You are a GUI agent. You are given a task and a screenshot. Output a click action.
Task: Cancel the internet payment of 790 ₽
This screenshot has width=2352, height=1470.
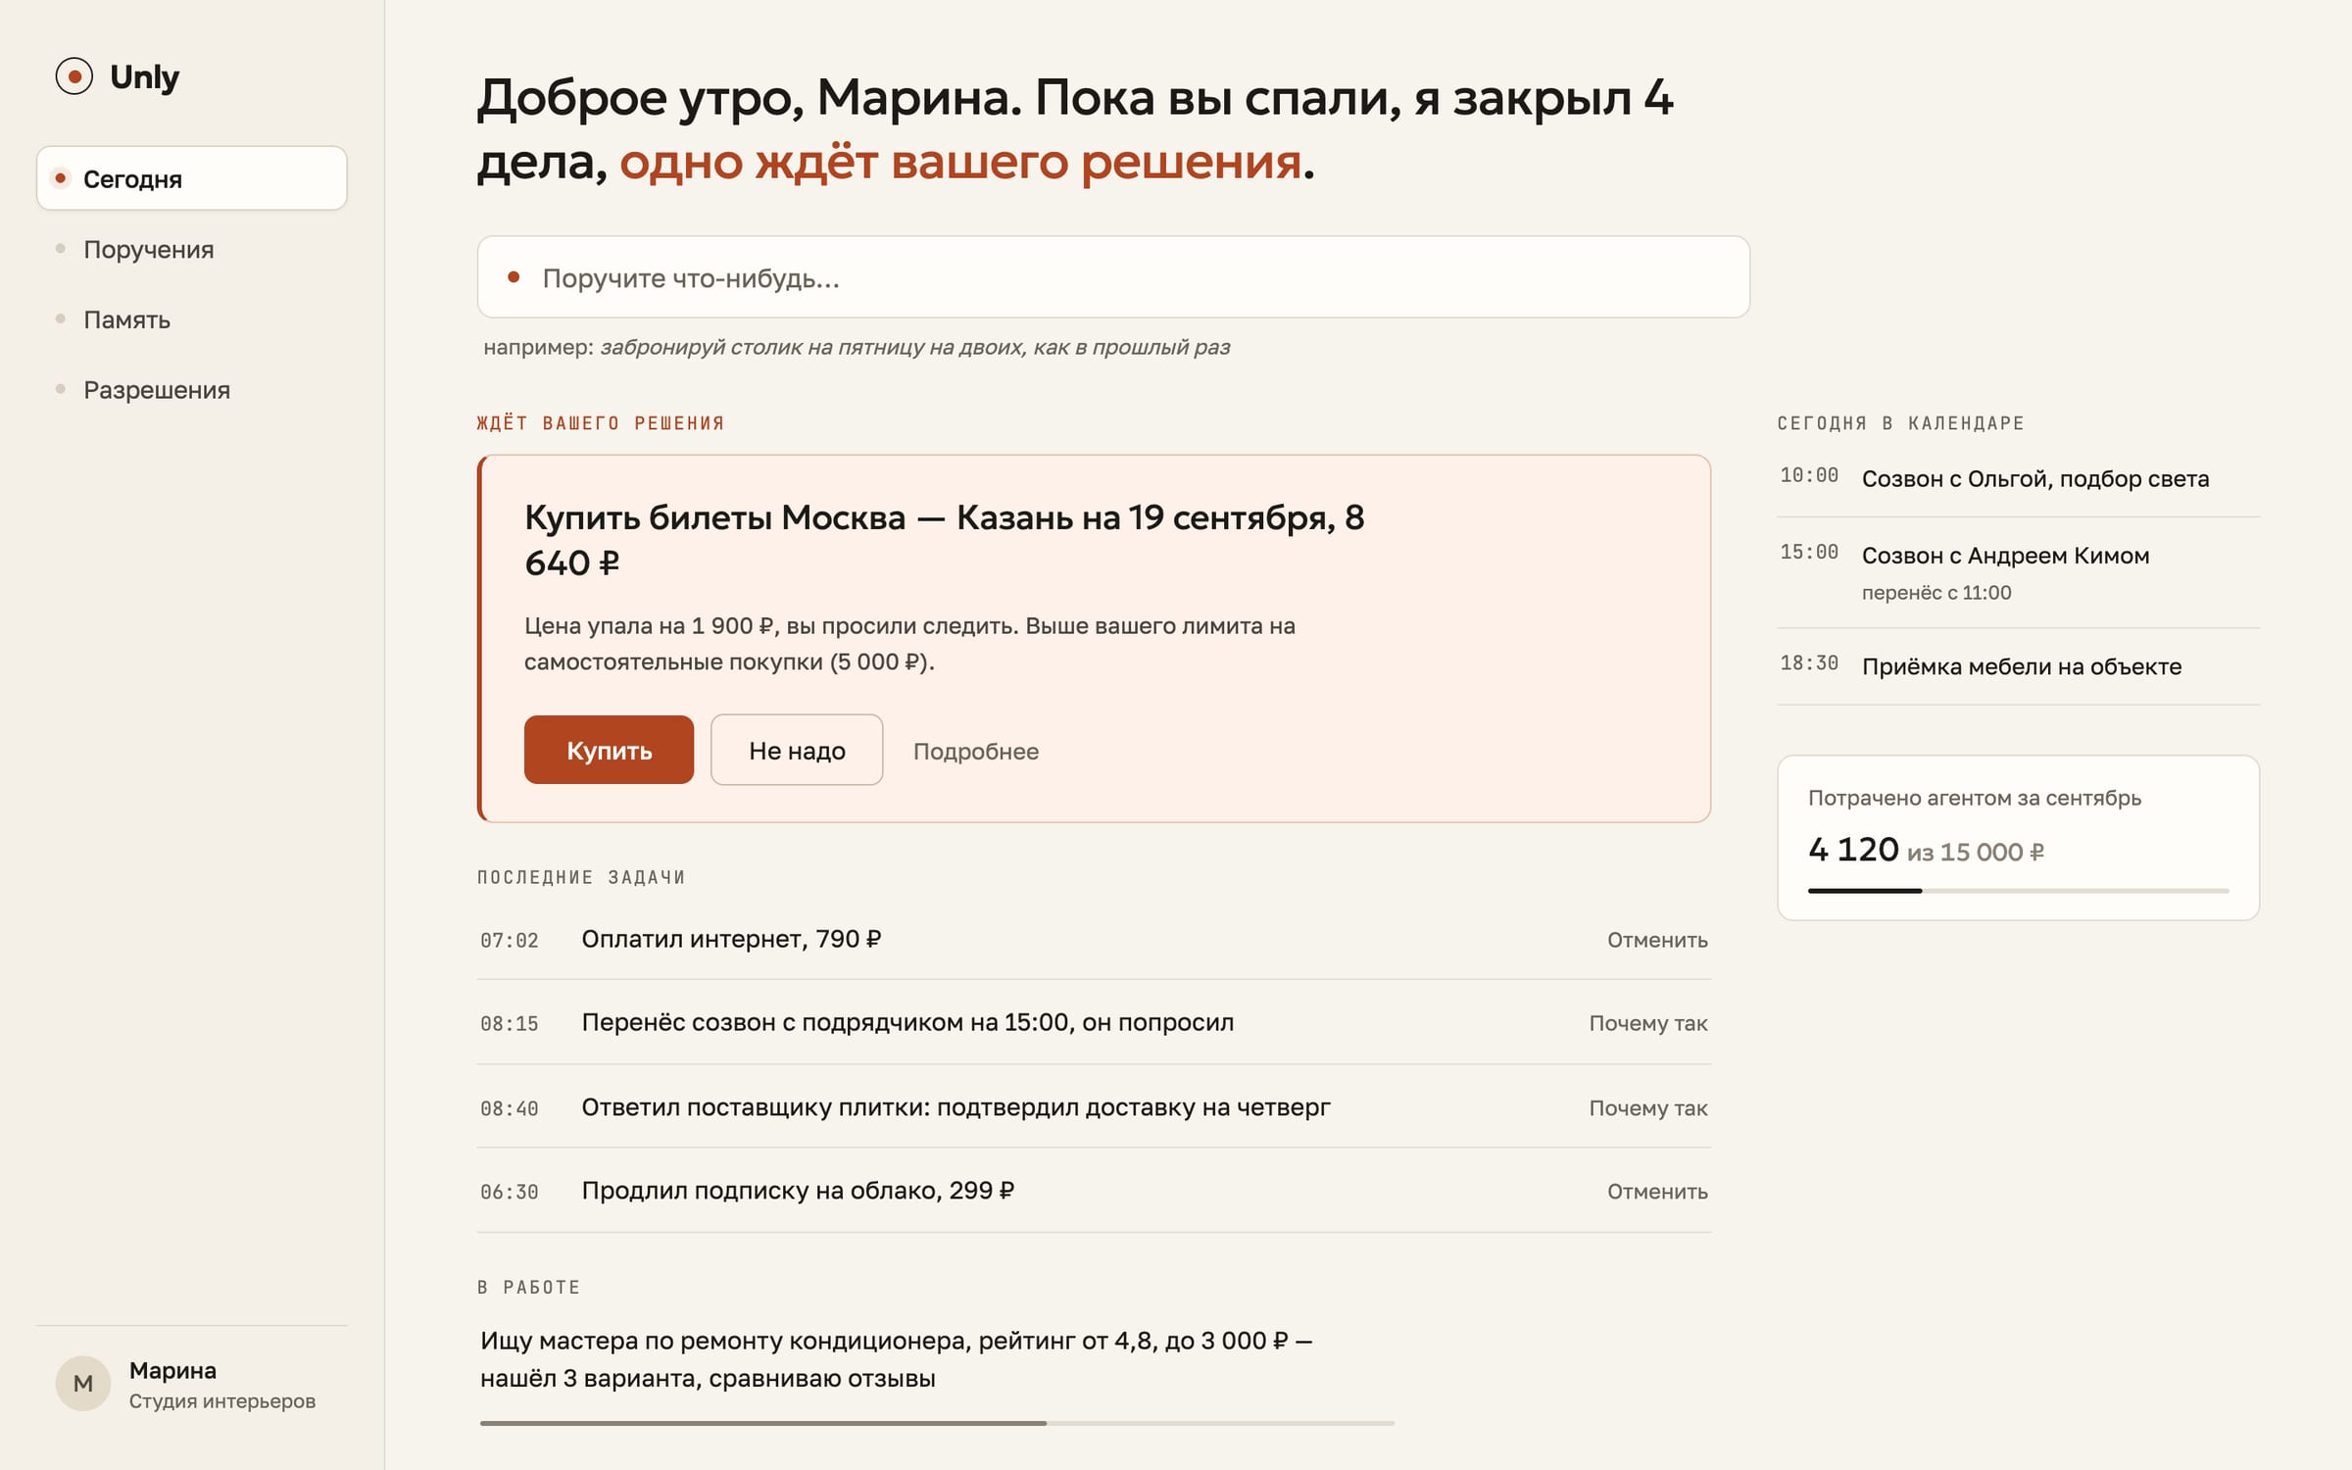pos(1657,940)
